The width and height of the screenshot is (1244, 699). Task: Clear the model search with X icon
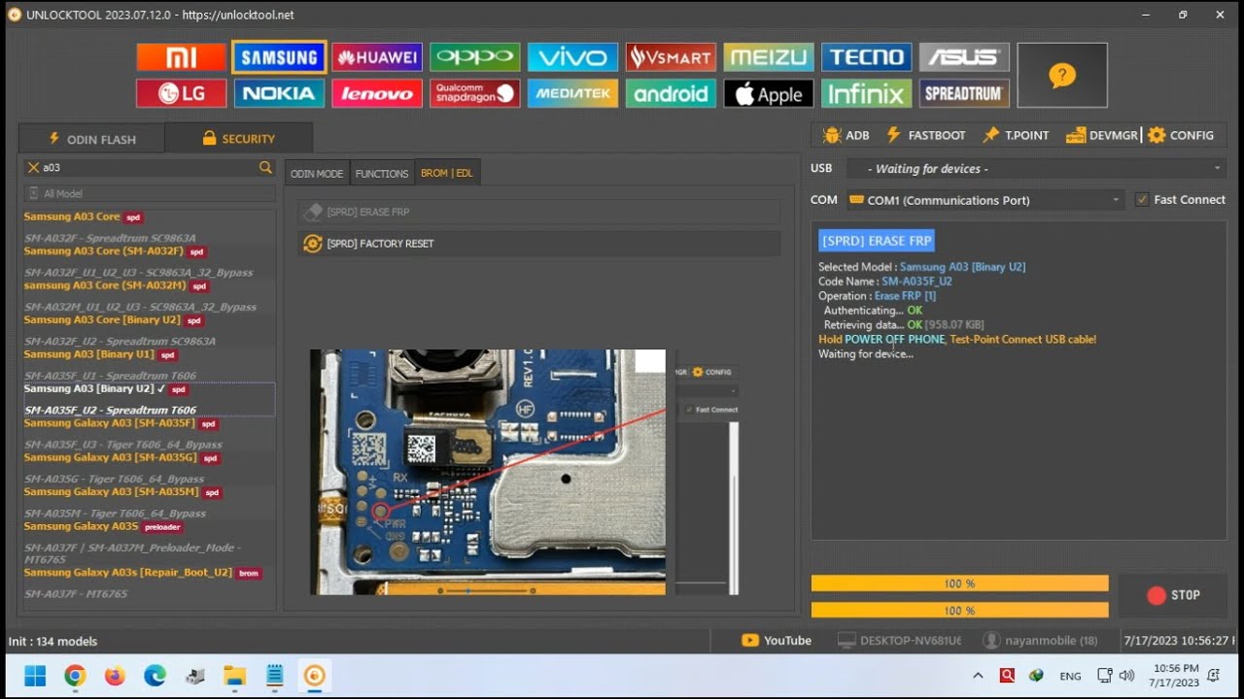pyautogui.click(x=33, y=168)
